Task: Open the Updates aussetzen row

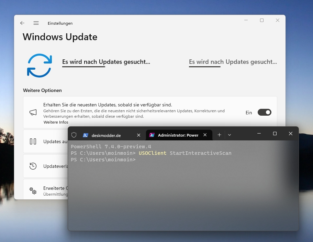Action: [x=45, y=141]
